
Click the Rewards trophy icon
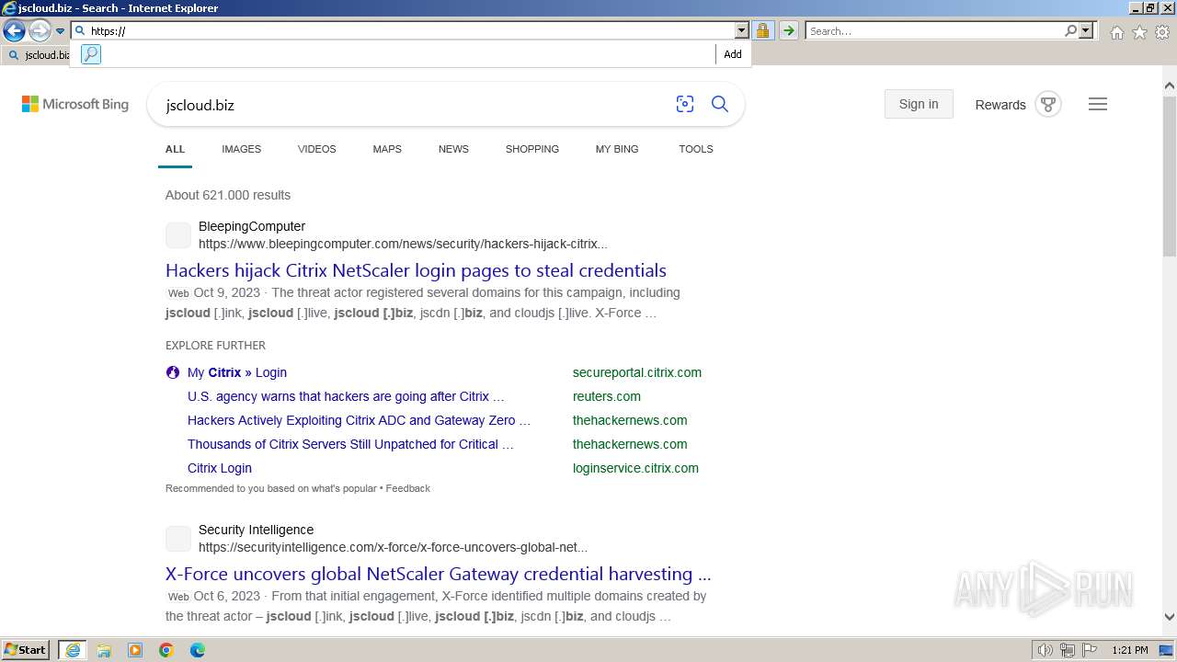coord(1048,104)
